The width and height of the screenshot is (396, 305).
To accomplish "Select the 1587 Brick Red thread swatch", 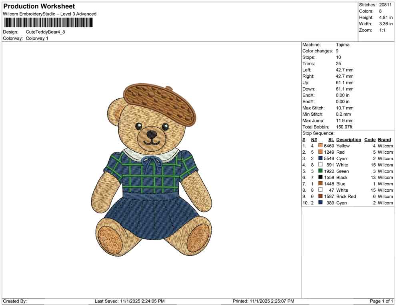I will tap(320, 197).
